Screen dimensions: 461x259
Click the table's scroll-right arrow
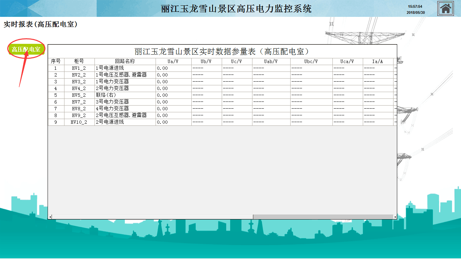pyautogui.click(x=395, y=217)
